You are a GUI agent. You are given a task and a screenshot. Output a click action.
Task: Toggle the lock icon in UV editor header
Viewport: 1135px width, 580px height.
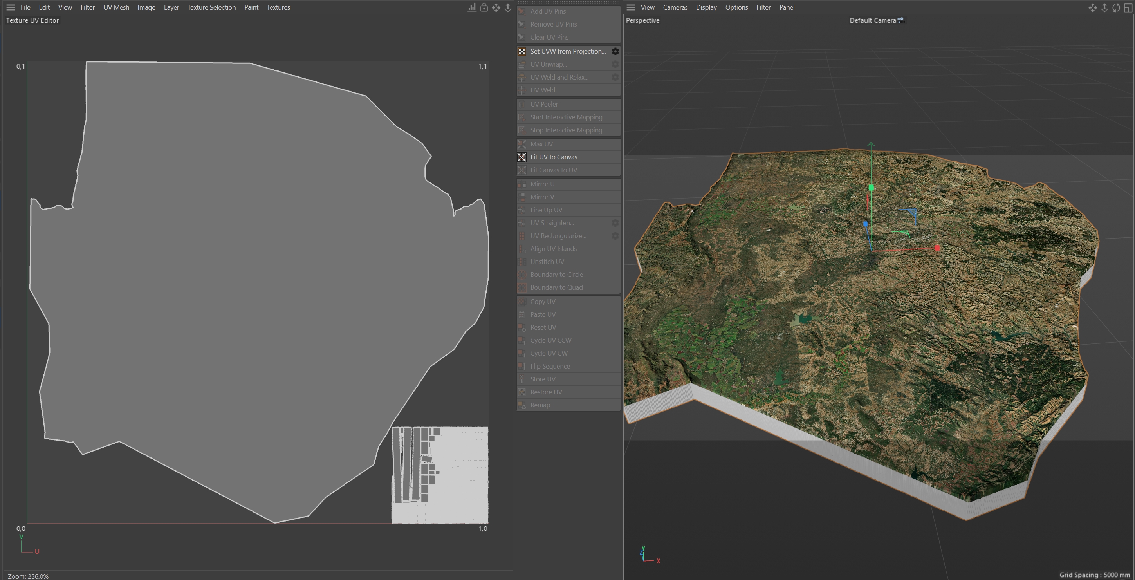[x=484, y=7]
